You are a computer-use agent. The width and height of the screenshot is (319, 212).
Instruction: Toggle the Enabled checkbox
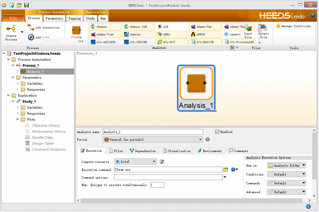coord(217,132)
